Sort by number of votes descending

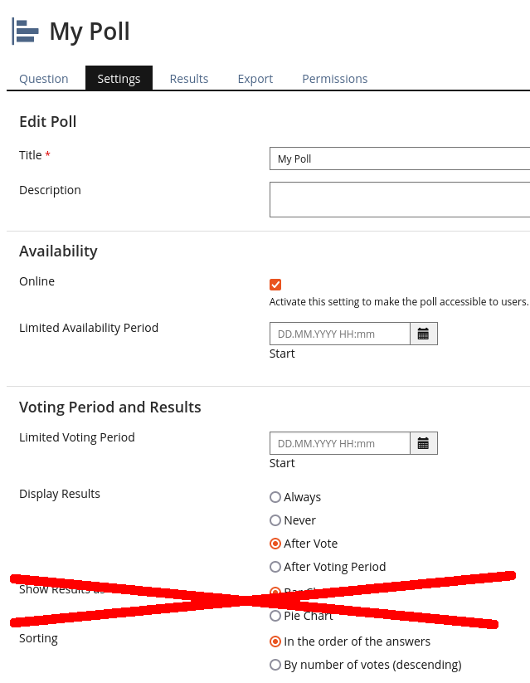[x=275, y=665]
